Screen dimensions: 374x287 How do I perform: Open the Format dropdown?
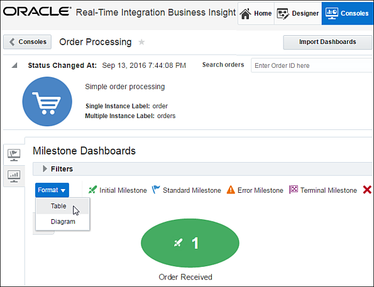click(x=52, y=190)
